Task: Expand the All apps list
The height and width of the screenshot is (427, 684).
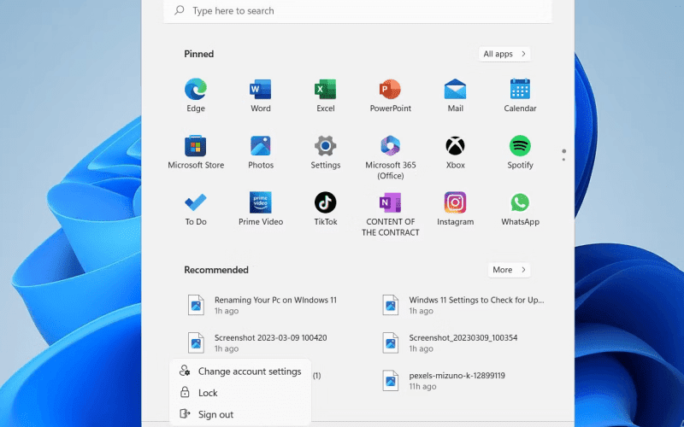Action: [x=504, y=54]
